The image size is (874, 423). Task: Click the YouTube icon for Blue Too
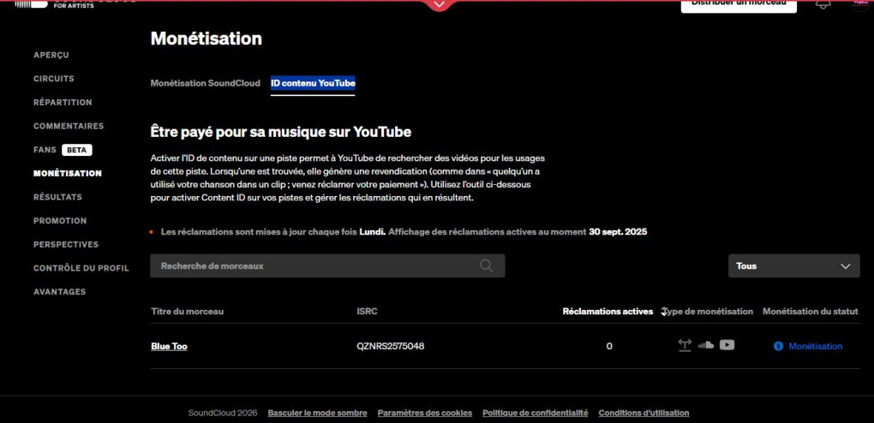point(727,345)
